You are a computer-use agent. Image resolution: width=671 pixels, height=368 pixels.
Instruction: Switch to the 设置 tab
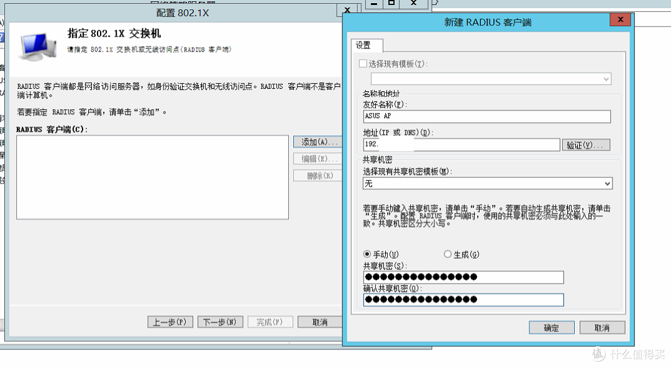[x=366, y=45]
